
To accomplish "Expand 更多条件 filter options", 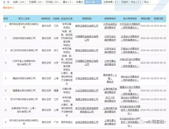I will point(9,8).
